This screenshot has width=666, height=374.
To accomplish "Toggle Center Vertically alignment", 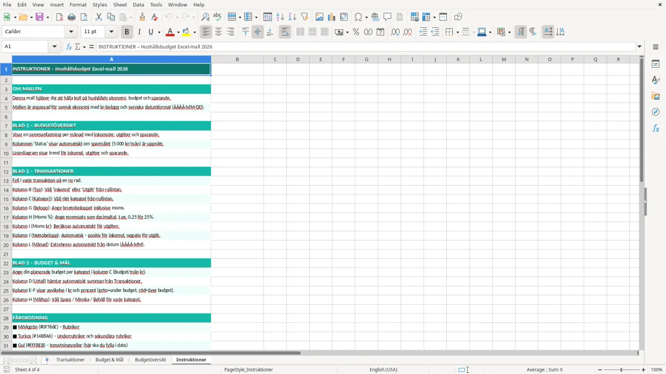I will (258, 32).
